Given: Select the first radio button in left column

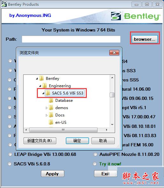Looking at the screenshot, I should tap(10, 61).
